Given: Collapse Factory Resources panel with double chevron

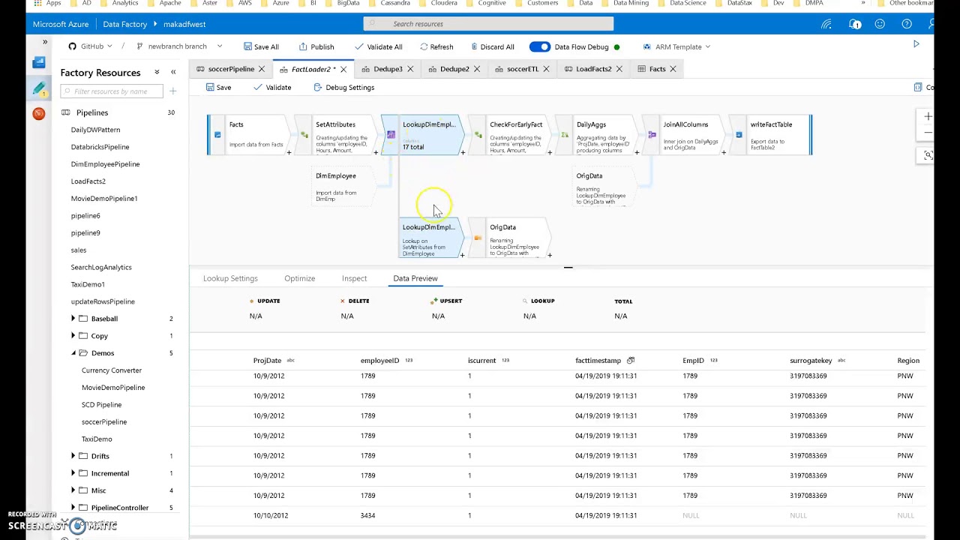Looking at the screenshot, I should pyautogui.click(x=173, y=73).
